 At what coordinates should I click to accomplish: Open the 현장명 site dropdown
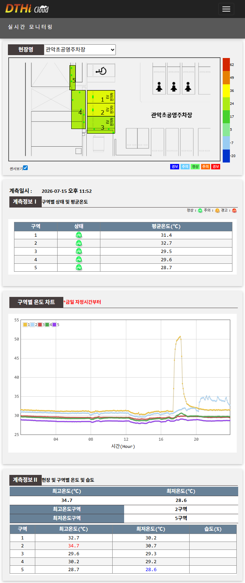[80, 50]
